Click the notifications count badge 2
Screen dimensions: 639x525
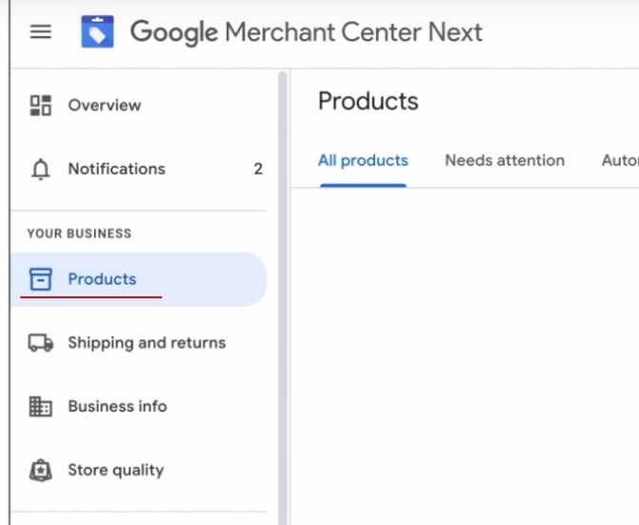[x=258, y=169]
